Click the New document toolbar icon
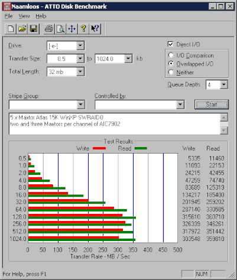 pos(11,29)
